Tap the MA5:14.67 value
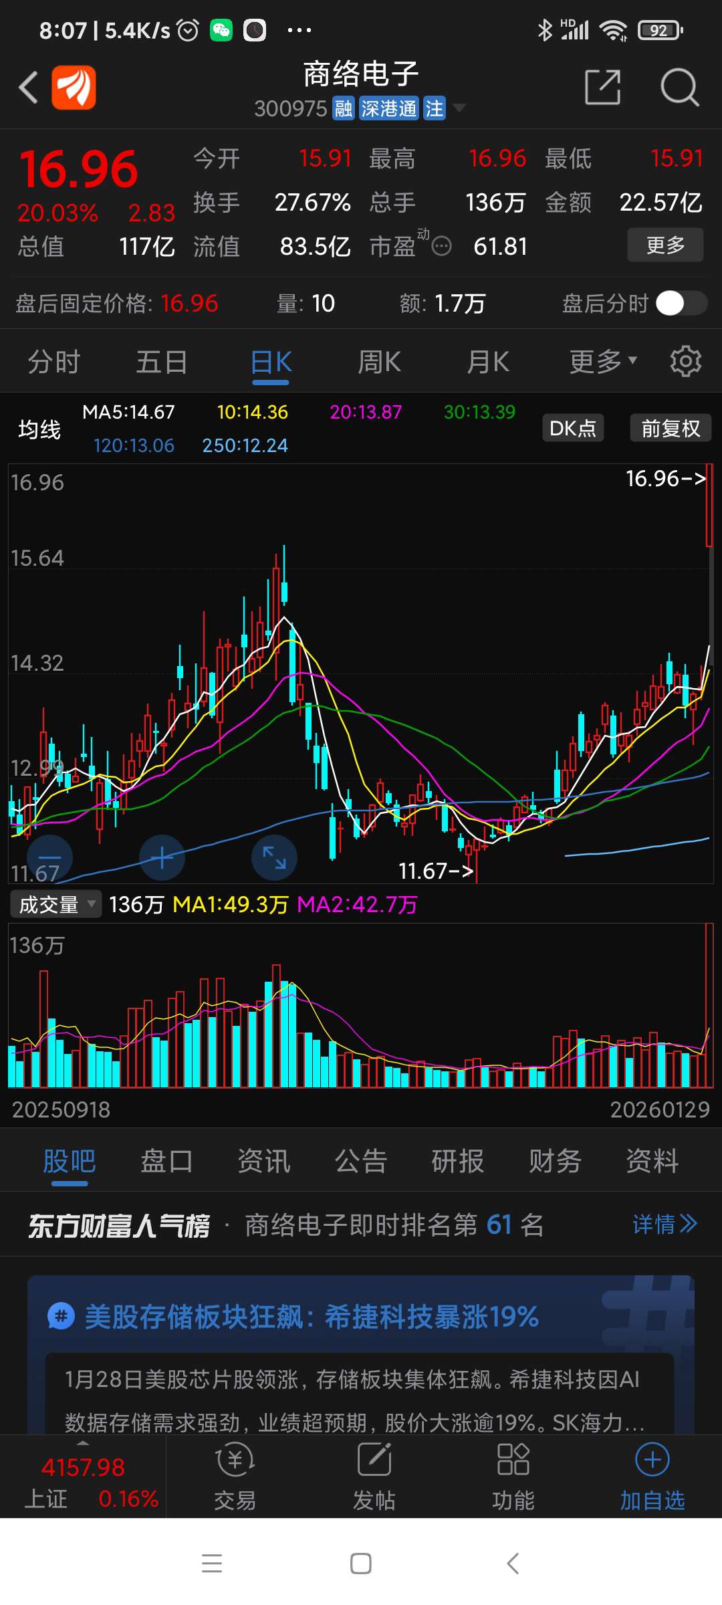Image resolution: width=722 pixels, height=1605 pixels. pos(128,412)
